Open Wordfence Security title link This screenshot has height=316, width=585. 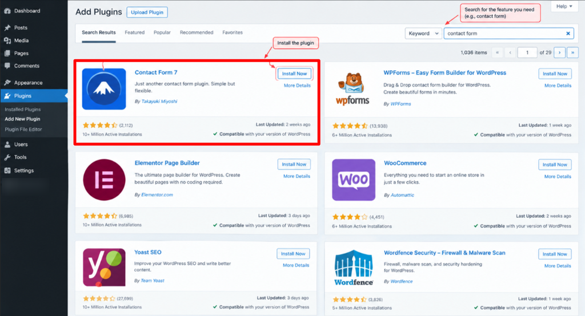pos(444,253)
